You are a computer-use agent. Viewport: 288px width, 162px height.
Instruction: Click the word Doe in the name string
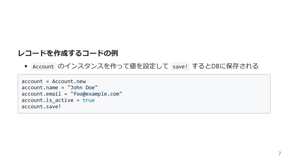click(x=90, y=88)
